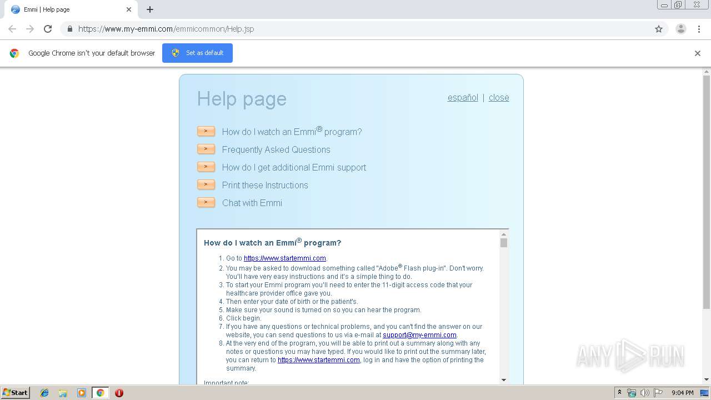Click the page vertical scrollbar thumb
This screenshot has height=400, width=711.
pyautogui.click(x=707, y=192)
